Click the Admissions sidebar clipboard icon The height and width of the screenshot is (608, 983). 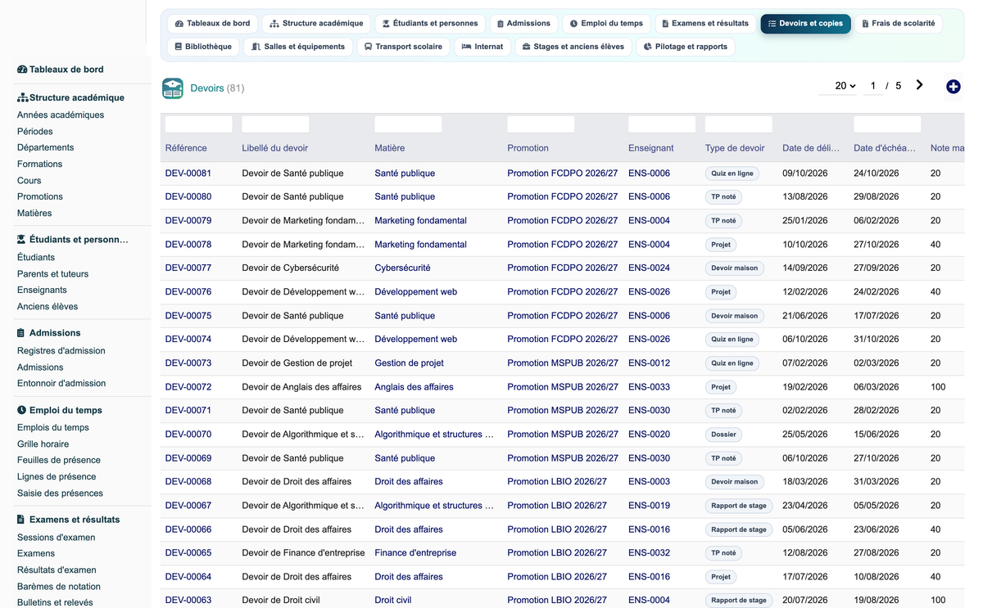[20, 333]
